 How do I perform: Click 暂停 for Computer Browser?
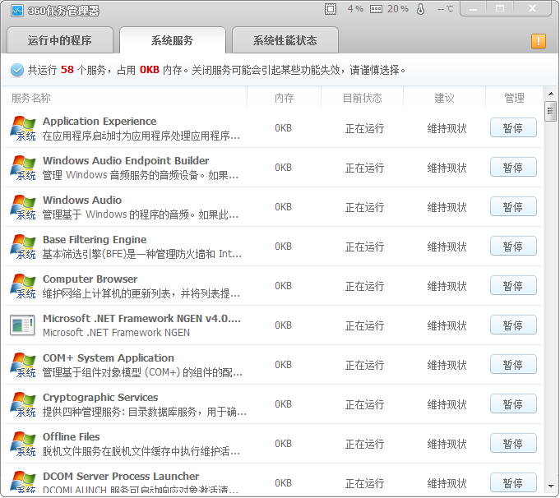point(513,286)
